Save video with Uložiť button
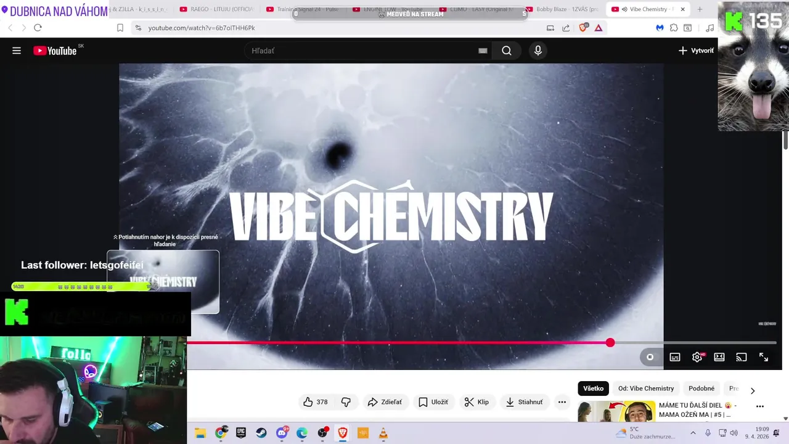The height and width of the screenshot is (444, 789). [433, 402]
